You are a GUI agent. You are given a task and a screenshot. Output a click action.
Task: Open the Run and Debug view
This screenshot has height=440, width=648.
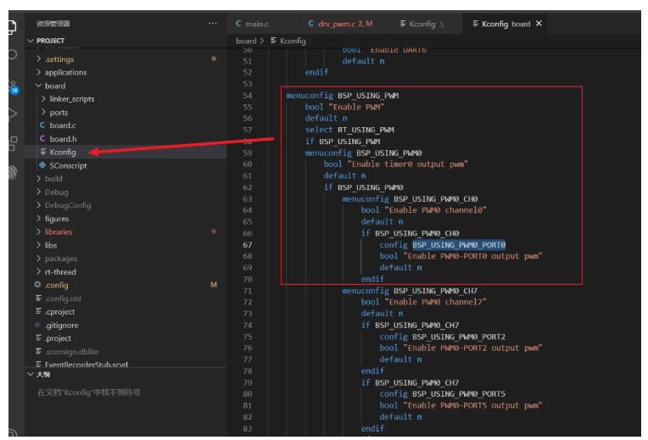(11, 114)
